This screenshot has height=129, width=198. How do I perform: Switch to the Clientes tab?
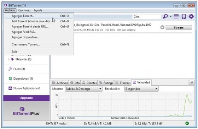tap(89, 83)
